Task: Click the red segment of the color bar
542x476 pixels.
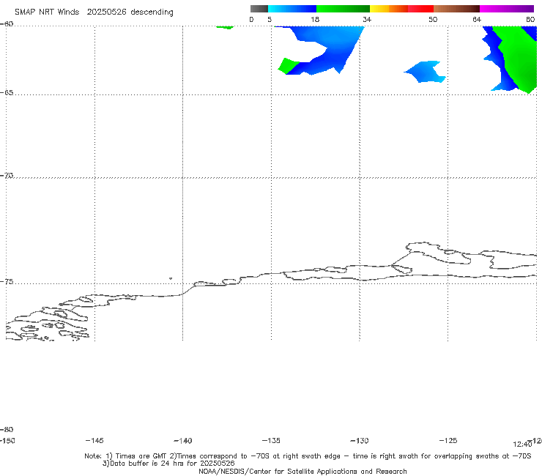Action: coord(420,9)
